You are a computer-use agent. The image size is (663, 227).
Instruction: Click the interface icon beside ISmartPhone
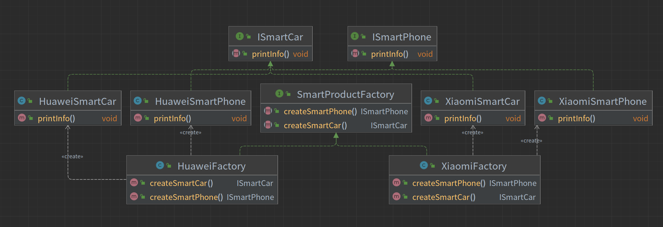(x=355, y=36)
